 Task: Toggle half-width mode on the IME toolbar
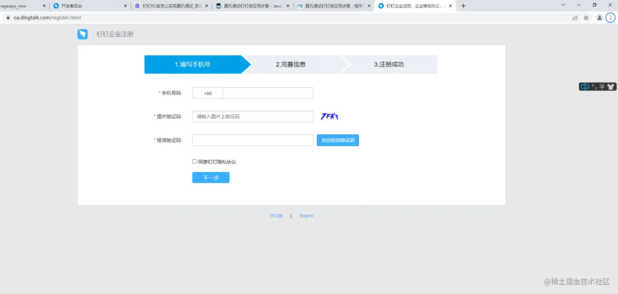[602, 86]
